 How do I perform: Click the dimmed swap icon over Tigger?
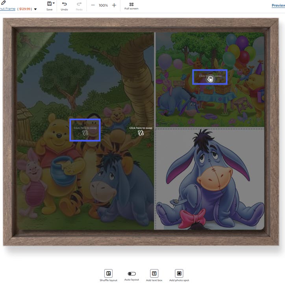pyautogui.click(x=85, y=133)
